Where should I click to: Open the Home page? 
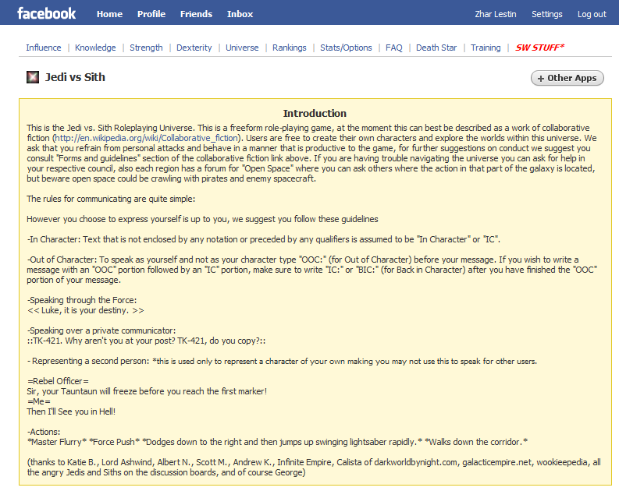pos(110,14)
